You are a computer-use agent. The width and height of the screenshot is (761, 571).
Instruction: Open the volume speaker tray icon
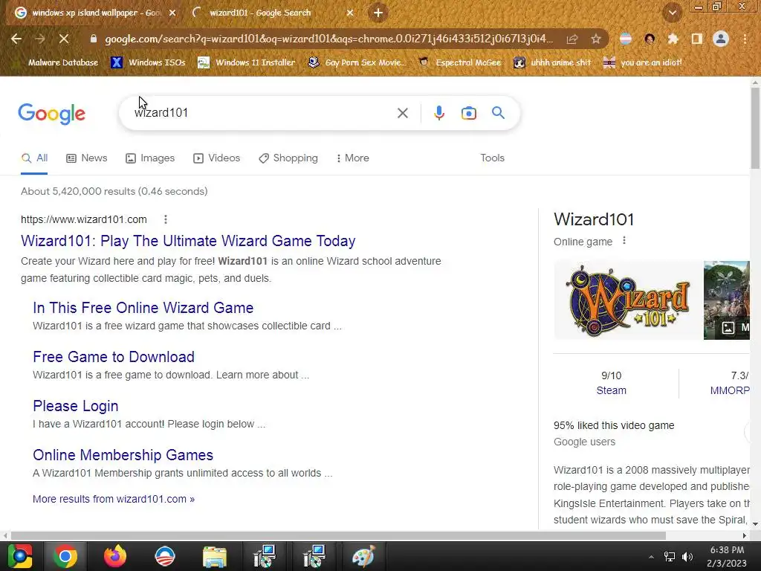[687, 557]
